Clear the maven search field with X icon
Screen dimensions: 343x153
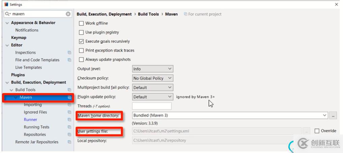pos(68,14)
